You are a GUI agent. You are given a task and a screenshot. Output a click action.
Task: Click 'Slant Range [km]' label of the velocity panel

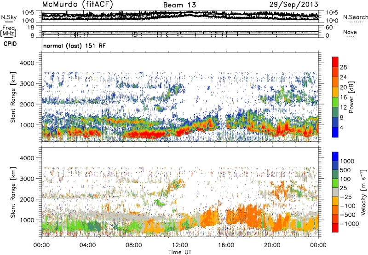coord(13,192)
